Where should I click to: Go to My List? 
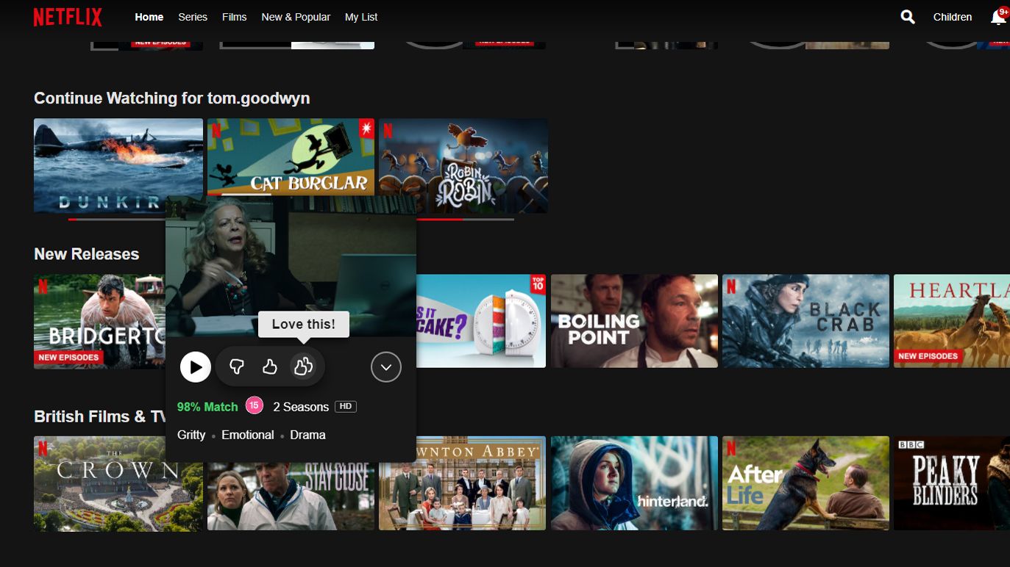(x=360, y=17)
